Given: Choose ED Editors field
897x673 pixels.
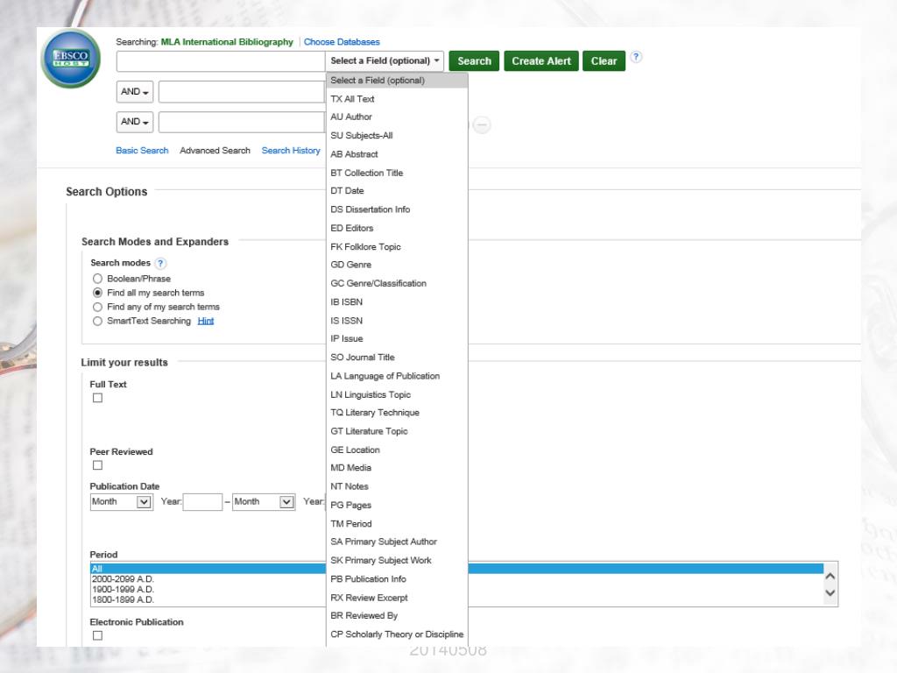Looking at the screenshot, I should tap(397, 229).
